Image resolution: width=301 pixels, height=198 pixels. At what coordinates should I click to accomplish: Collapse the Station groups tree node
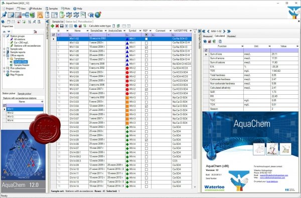click(4, 36)
